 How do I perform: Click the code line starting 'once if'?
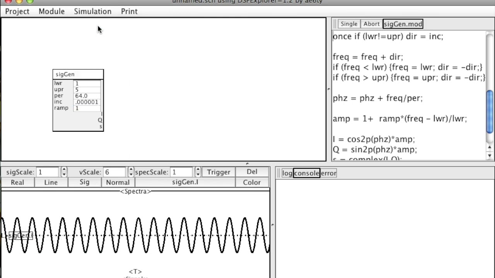tap(388, 36)
